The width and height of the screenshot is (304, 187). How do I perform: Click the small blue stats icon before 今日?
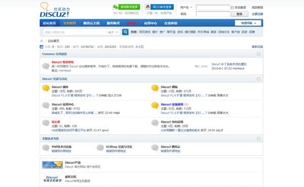point(42,47)
